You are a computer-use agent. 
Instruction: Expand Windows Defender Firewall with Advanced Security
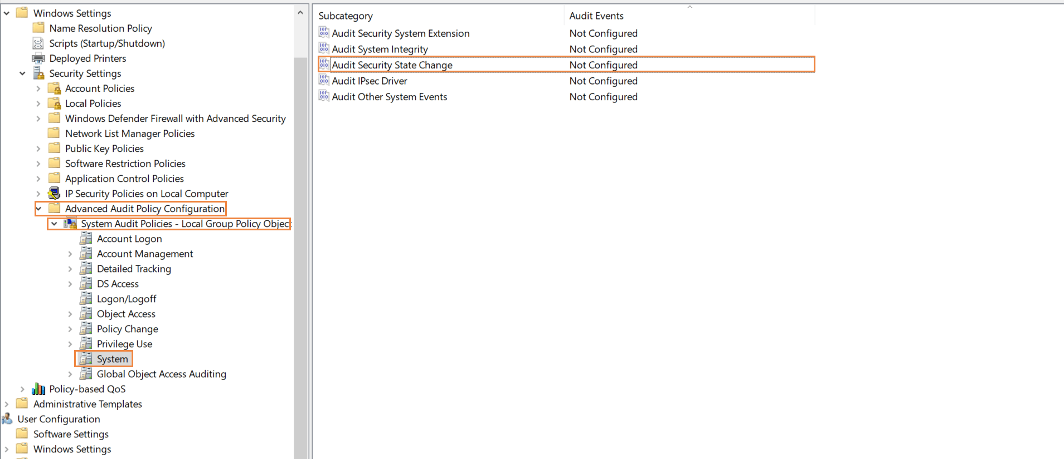point(38,118)
